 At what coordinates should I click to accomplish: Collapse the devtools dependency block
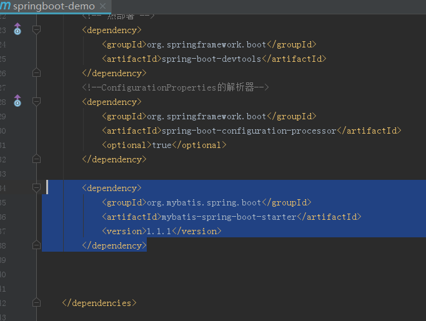(x=36, y=29)
